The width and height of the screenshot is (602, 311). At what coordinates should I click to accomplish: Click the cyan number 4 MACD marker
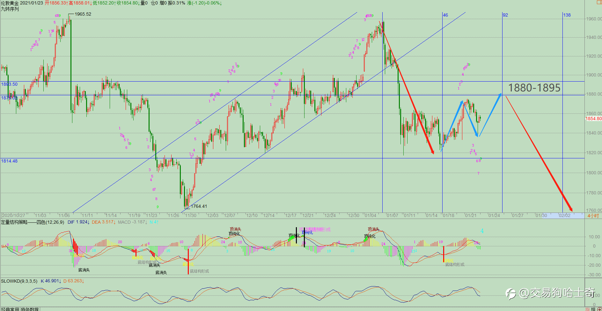click(x=482, y=231)
